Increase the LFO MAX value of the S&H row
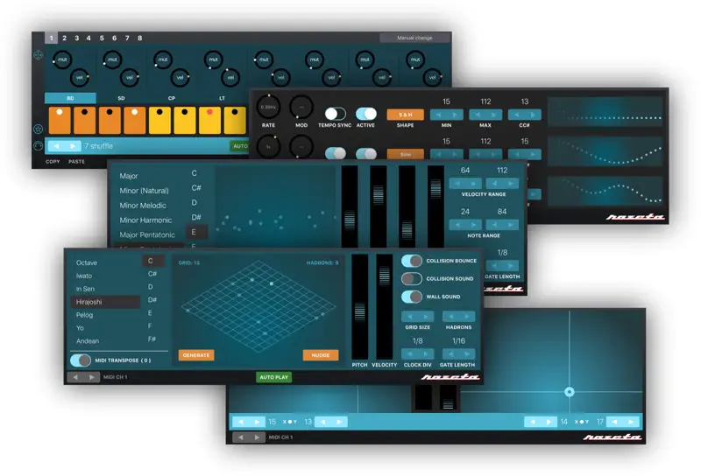 [493, 115]
